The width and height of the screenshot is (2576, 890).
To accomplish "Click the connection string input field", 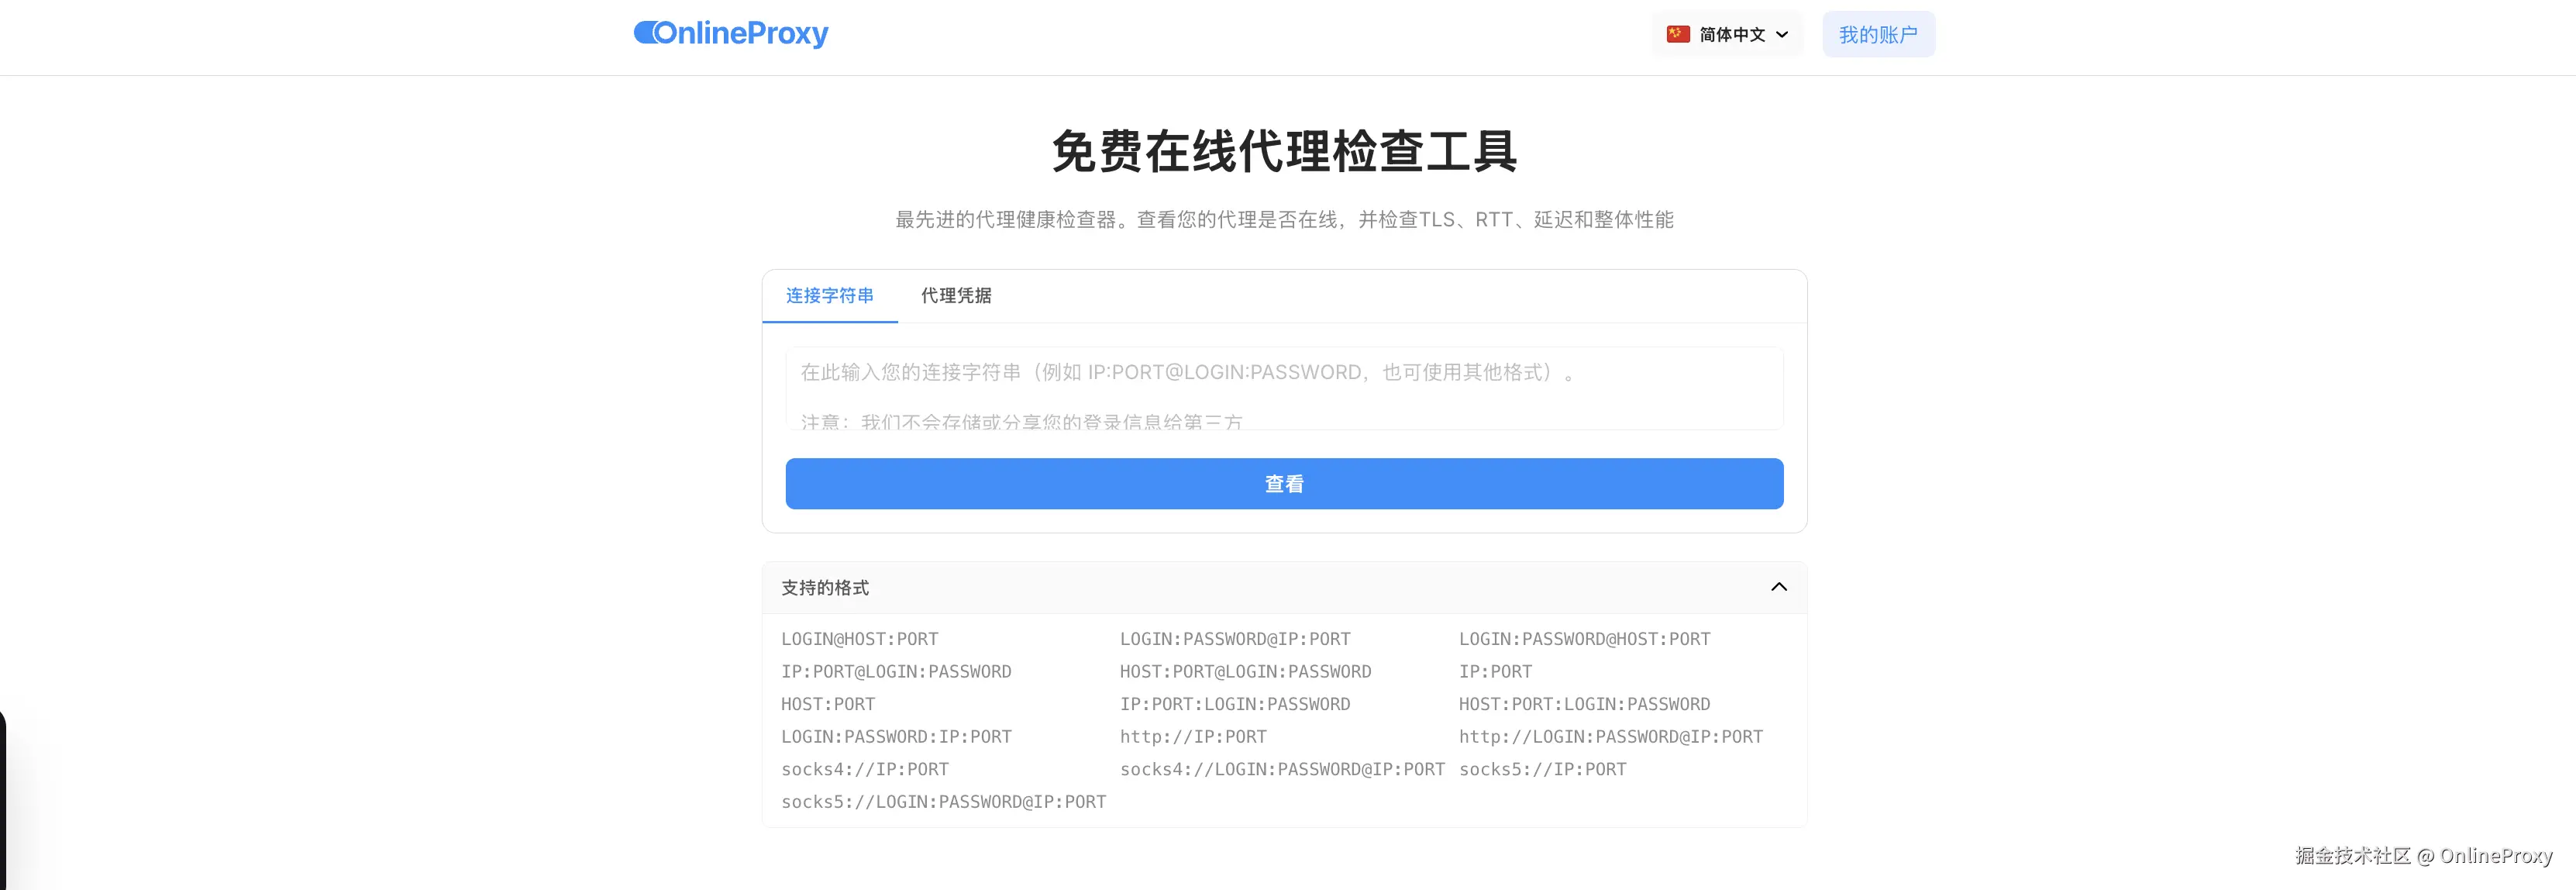I will click(x=1283, y=388).
